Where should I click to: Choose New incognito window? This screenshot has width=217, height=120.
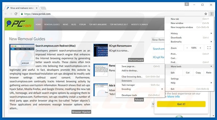[x=189, y=27]
